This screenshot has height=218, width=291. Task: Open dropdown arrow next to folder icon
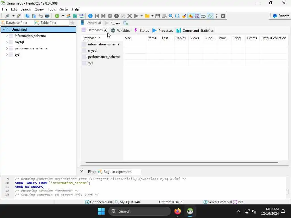(x=152, y=16)
